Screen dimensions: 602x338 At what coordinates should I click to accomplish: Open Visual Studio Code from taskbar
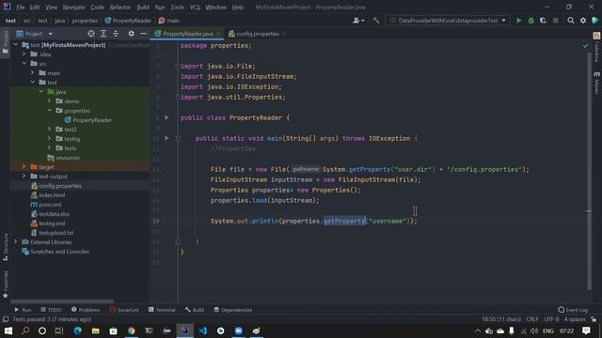(203, 330)
